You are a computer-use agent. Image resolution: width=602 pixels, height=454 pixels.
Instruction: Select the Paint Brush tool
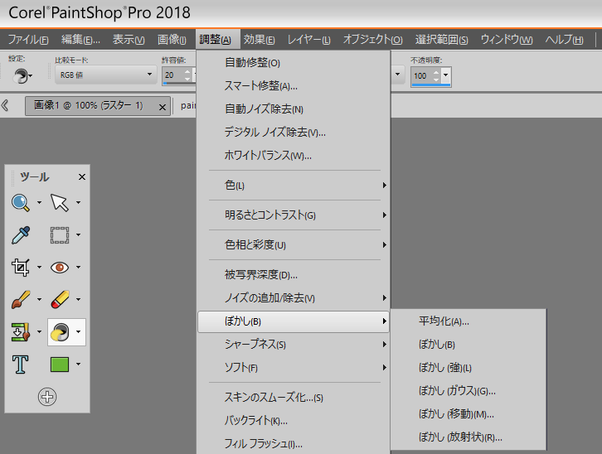click(x=21, y=300)
